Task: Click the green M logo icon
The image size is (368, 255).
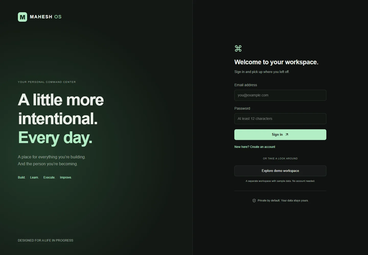Action: 22,17
